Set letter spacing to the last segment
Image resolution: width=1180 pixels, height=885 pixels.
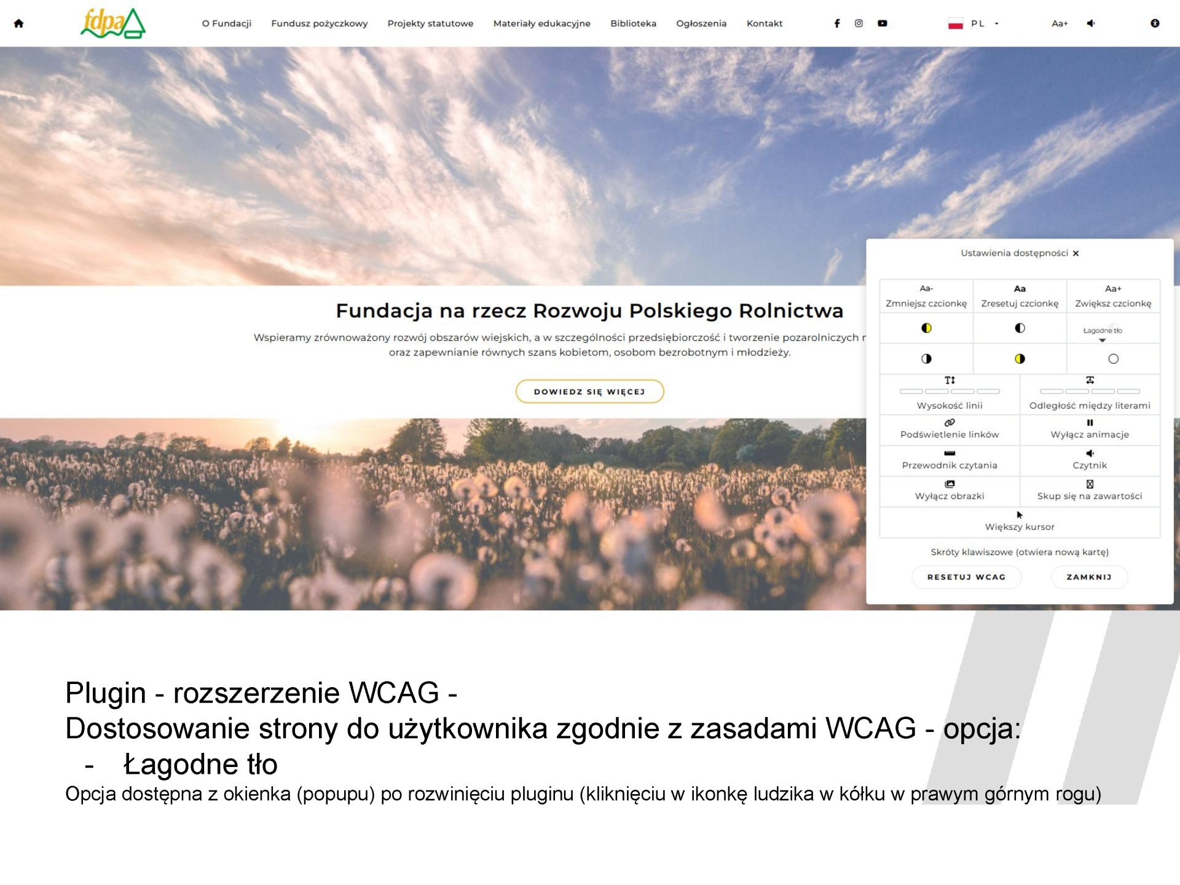pyautogui.click(x=1128, y=391)
